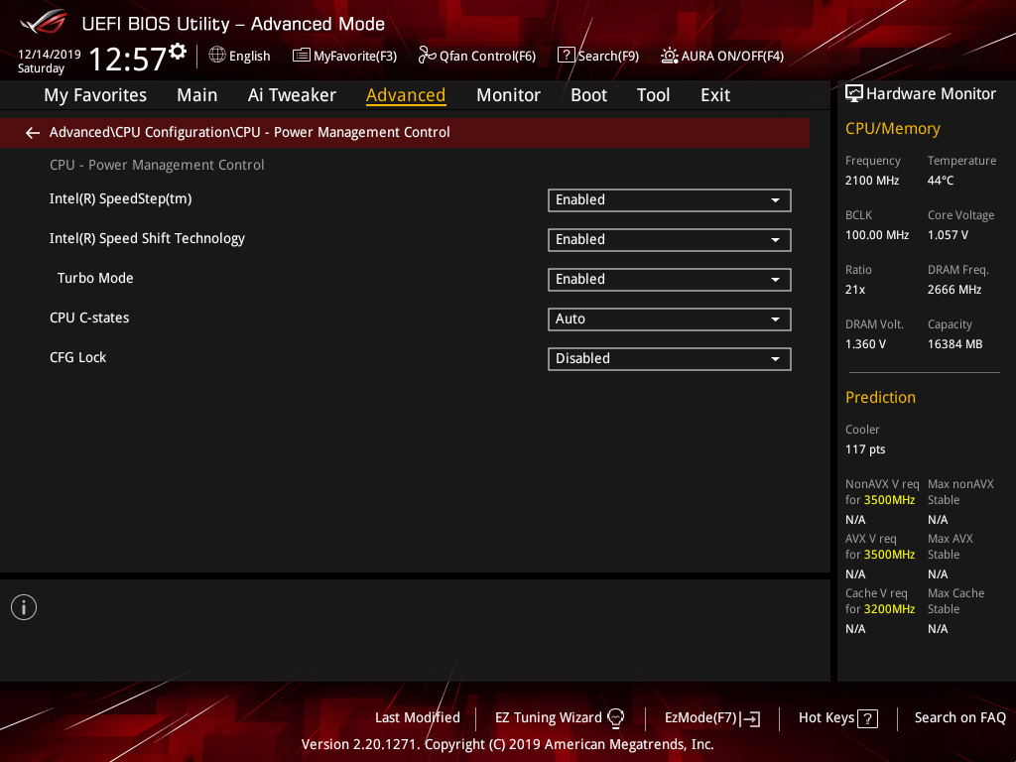Click the 1.057 V core voltage value
This screenshot has height=762, width=1016.
coord(948,234)
